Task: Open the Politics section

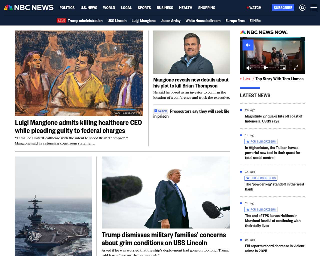Action: tap(67, 8)
